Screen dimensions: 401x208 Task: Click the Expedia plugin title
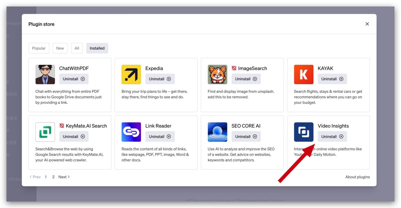coord(154,68)
